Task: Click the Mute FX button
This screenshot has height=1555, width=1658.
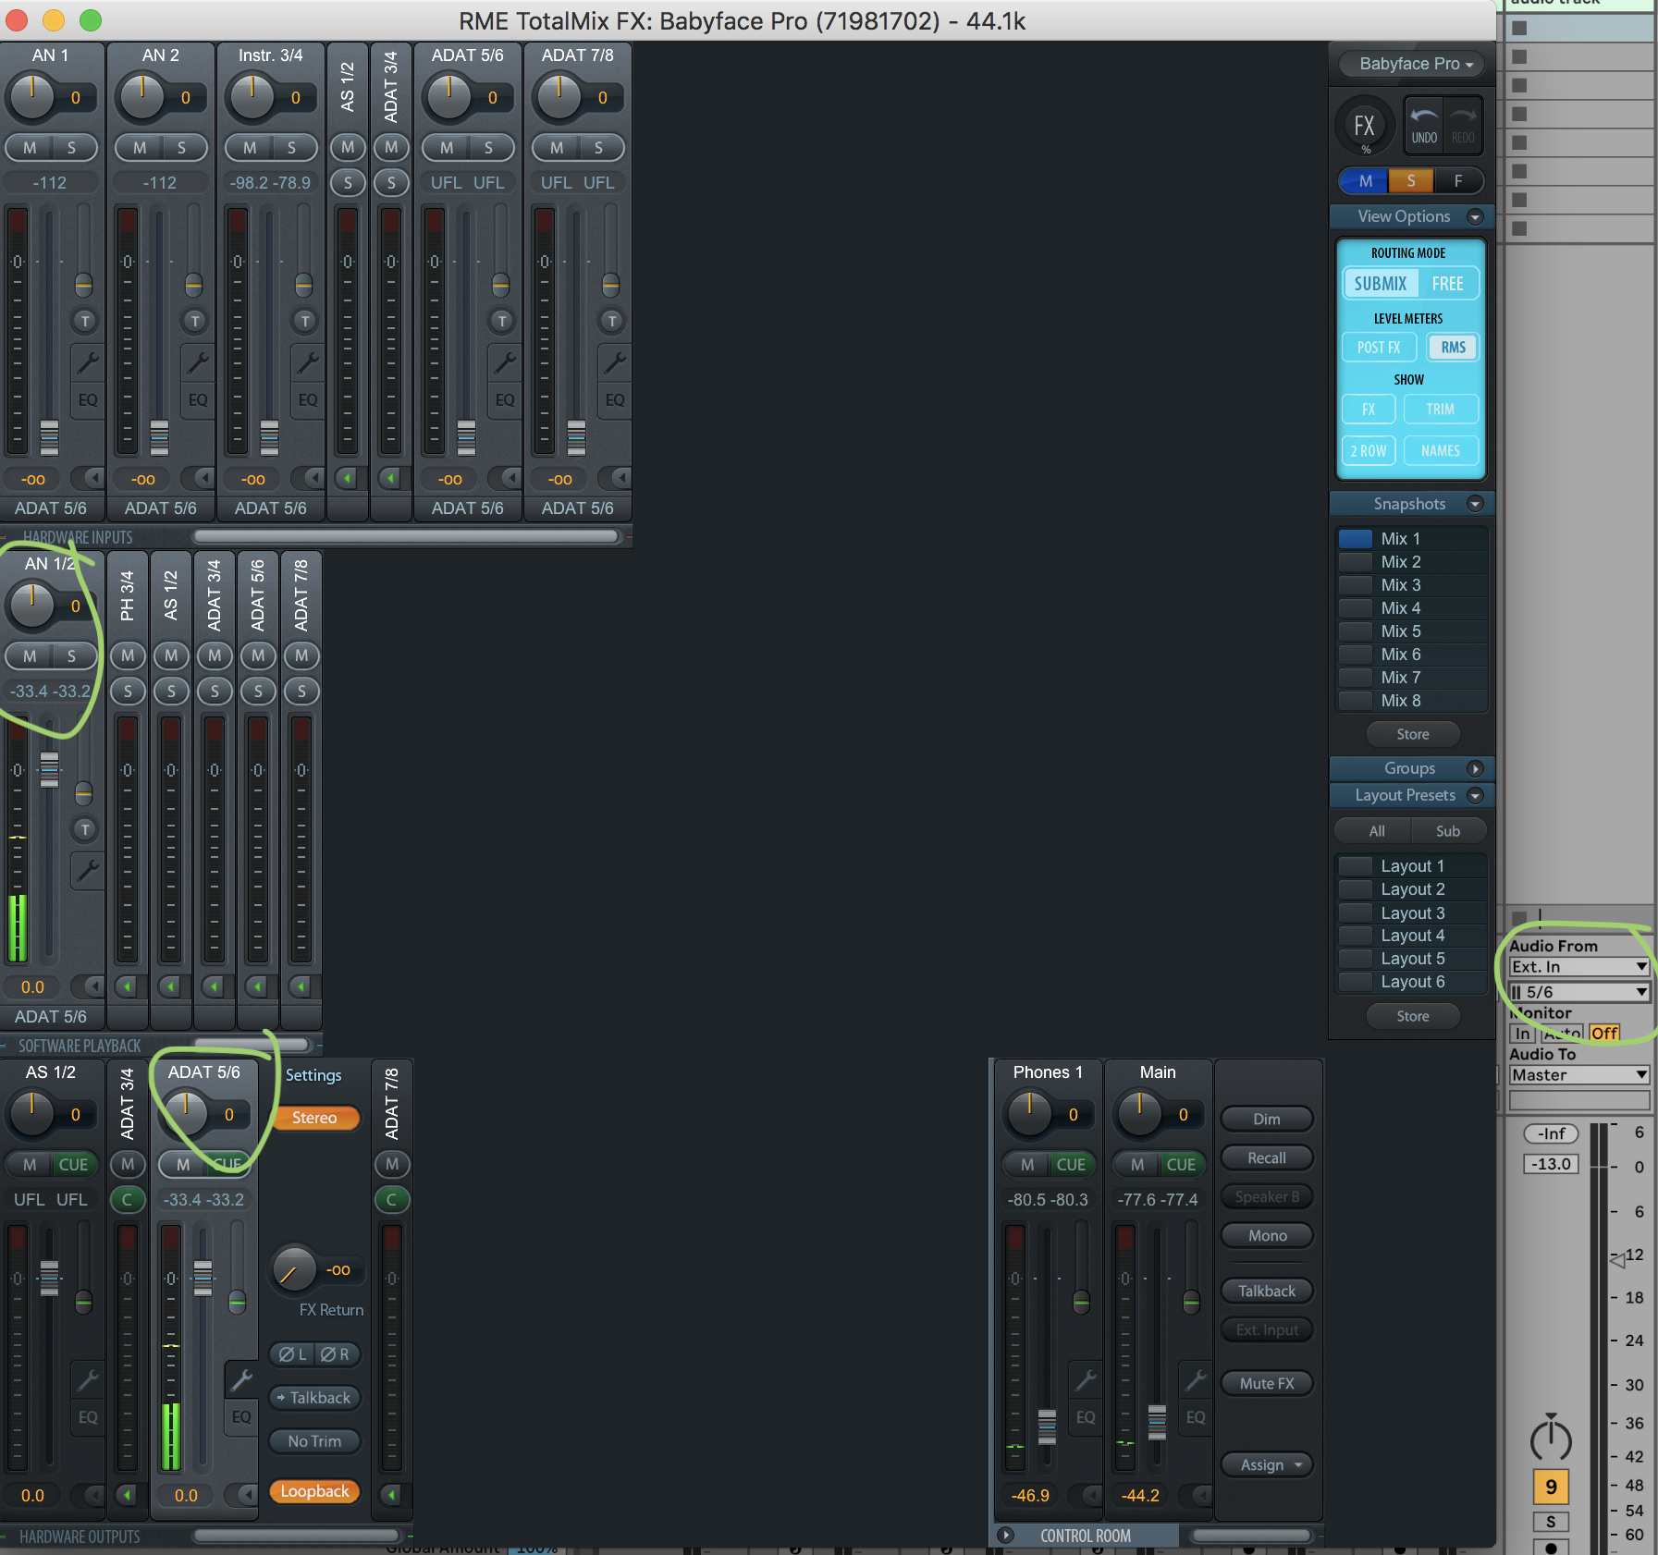Action: click(x=1267, y=1384)
